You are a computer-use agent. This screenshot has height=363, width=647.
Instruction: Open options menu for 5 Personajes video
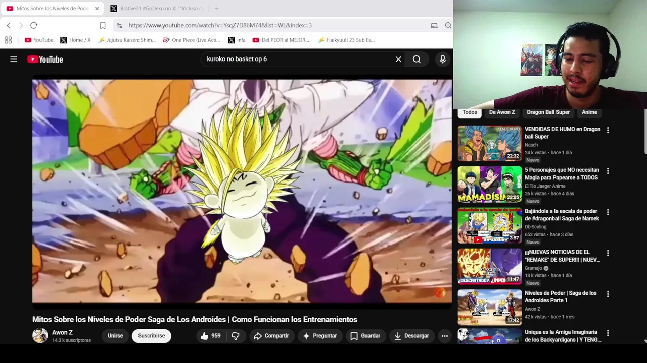[608, 171]
